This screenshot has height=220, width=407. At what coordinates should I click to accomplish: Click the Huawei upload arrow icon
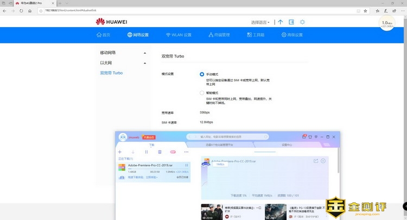tap(280, 22)
